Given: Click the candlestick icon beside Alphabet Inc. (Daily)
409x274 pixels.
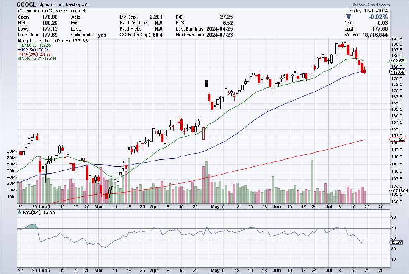Looking at the screenshot, I should coord(20,40).
